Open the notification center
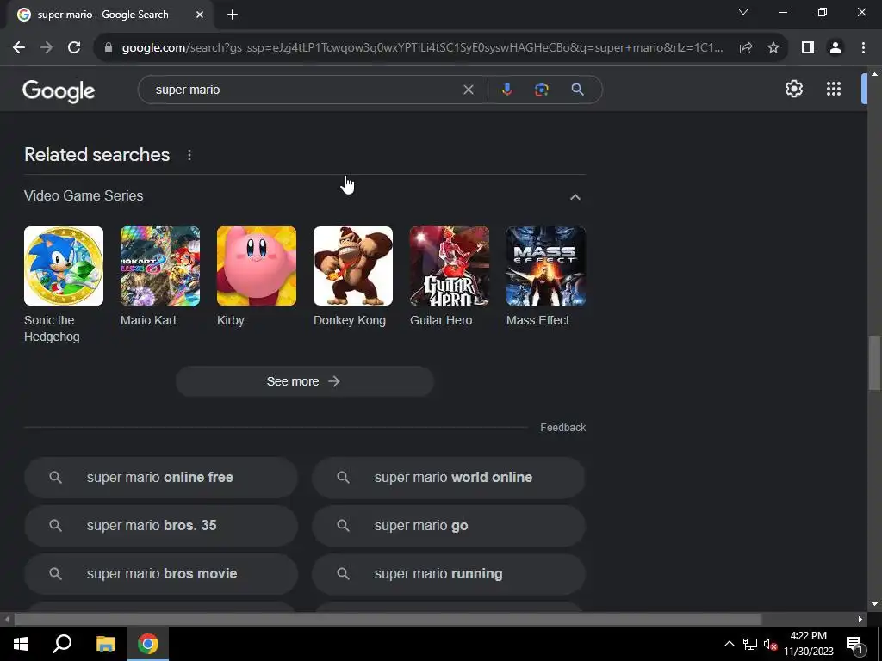The height and width of the screenshot is (661, 882). 854,645
